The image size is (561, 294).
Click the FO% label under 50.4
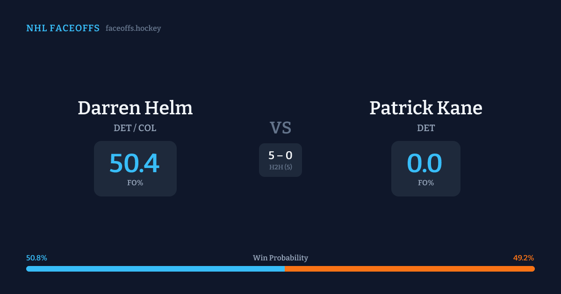(135, 183)
